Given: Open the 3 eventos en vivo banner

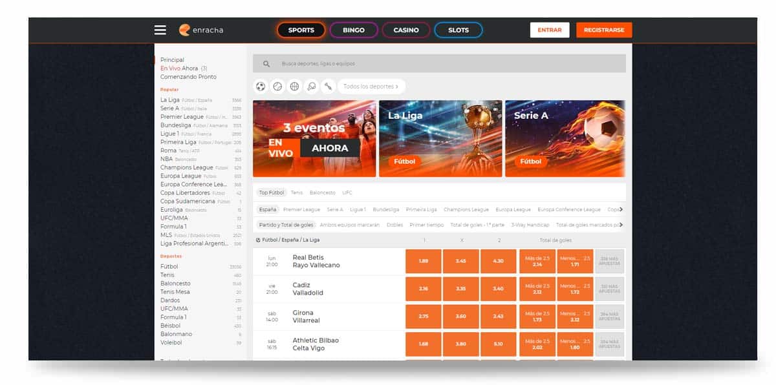Looking at the screenshot, I should point(314,138).
